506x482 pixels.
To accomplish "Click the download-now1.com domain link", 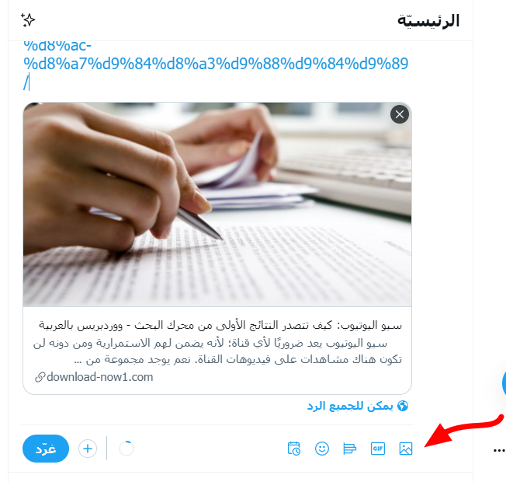I will click(x=99, y=377).
